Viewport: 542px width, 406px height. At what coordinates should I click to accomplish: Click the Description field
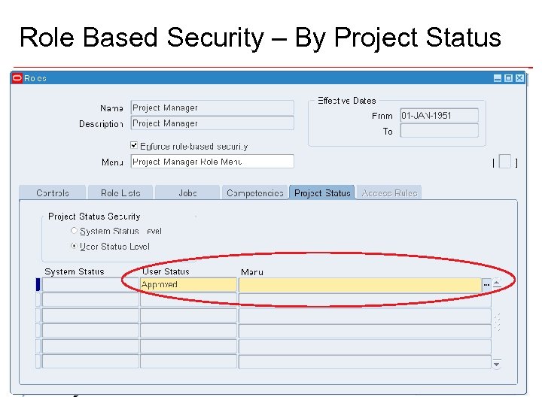(212, 123)
